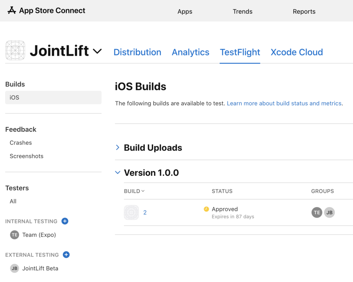Open the JointLift app icon placeholder
Viewport: 353px width, 282px height.
click(x=15, y=50)
